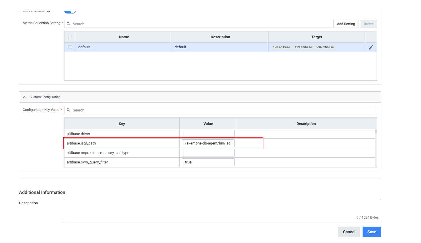Click the magnifier icon in Configuration Key search

pos(68,110)
